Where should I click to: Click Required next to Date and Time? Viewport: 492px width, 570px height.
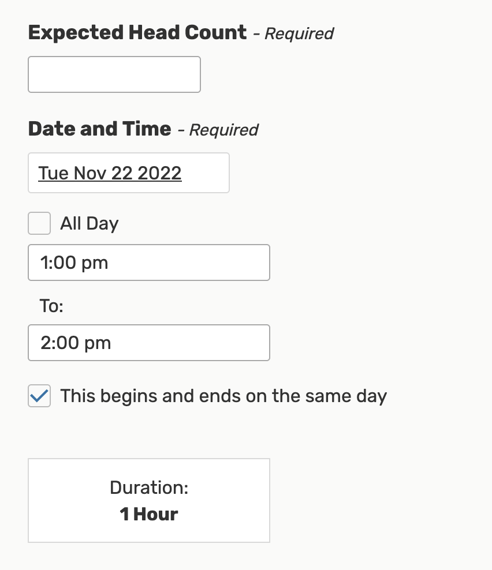pyautogui.click(x=223, y=130)
